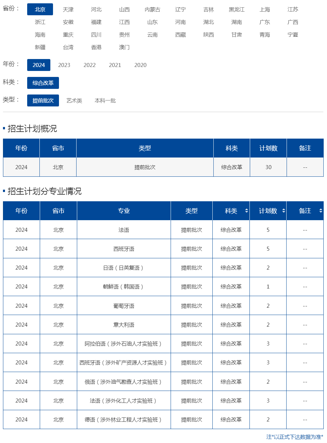Pick 内蒙古 from province list
Image resolution: width=327 pixels, height=443 pixels.
[152, 9]
